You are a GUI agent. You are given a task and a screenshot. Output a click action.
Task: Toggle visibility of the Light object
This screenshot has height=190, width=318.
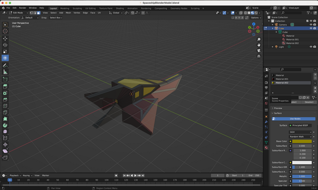[x=311, y=47]
